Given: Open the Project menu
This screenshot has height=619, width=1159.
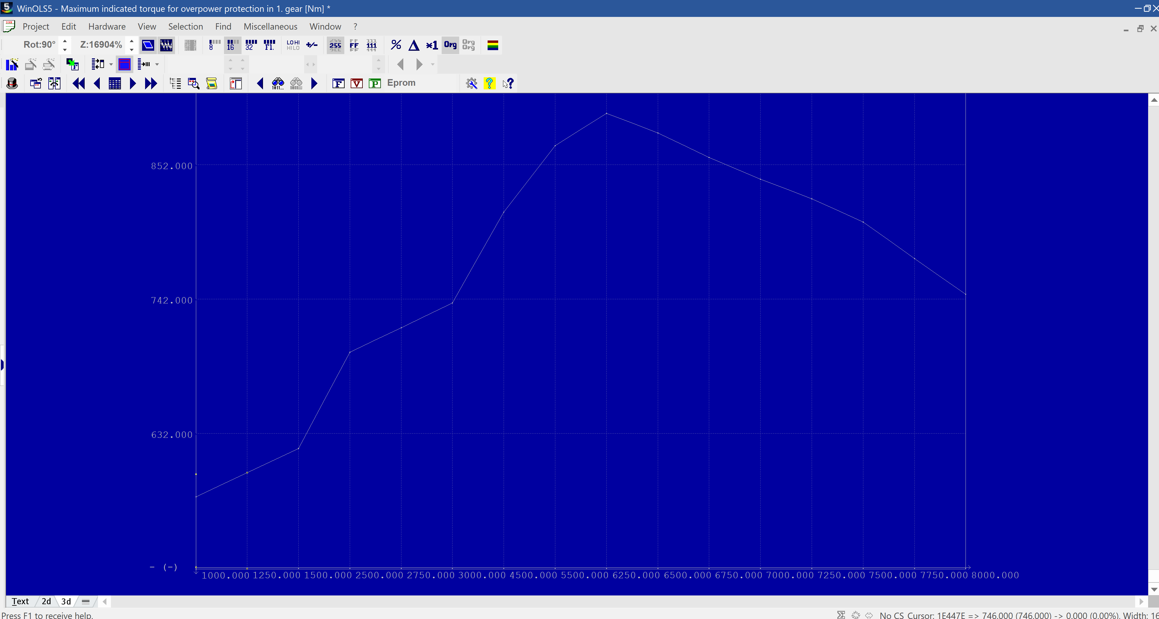Looking at the screenshot, I should (36, 27).
